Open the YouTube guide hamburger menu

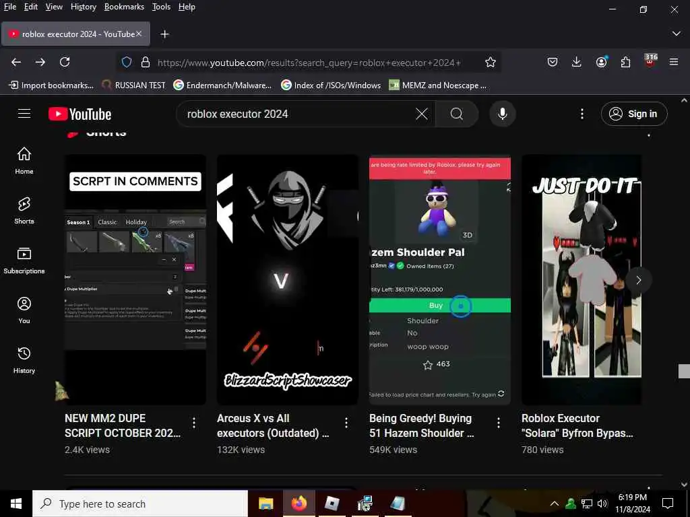point(24,113)
